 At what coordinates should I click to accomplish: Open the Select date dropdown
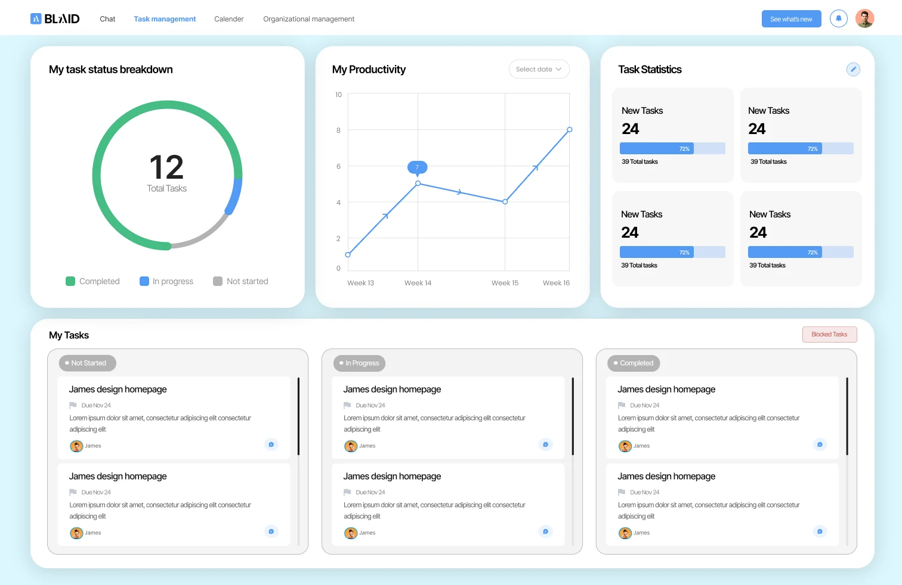[539, 69]
